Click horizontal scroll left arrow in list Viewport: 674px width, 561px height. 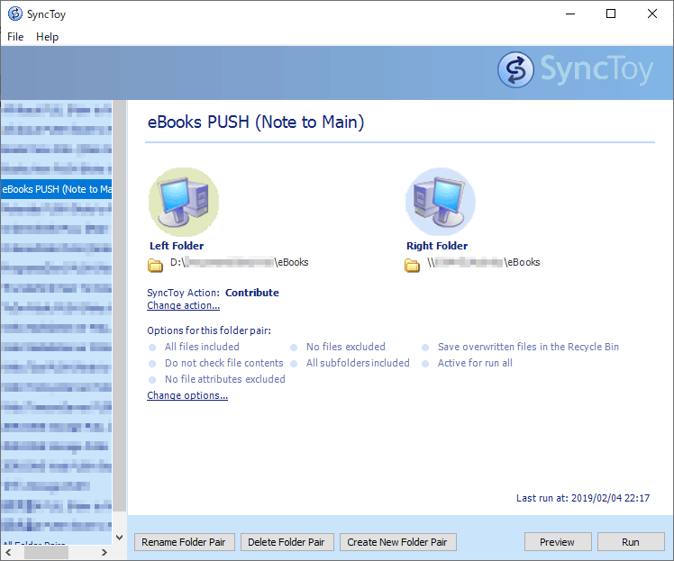[x=9, y=552]
